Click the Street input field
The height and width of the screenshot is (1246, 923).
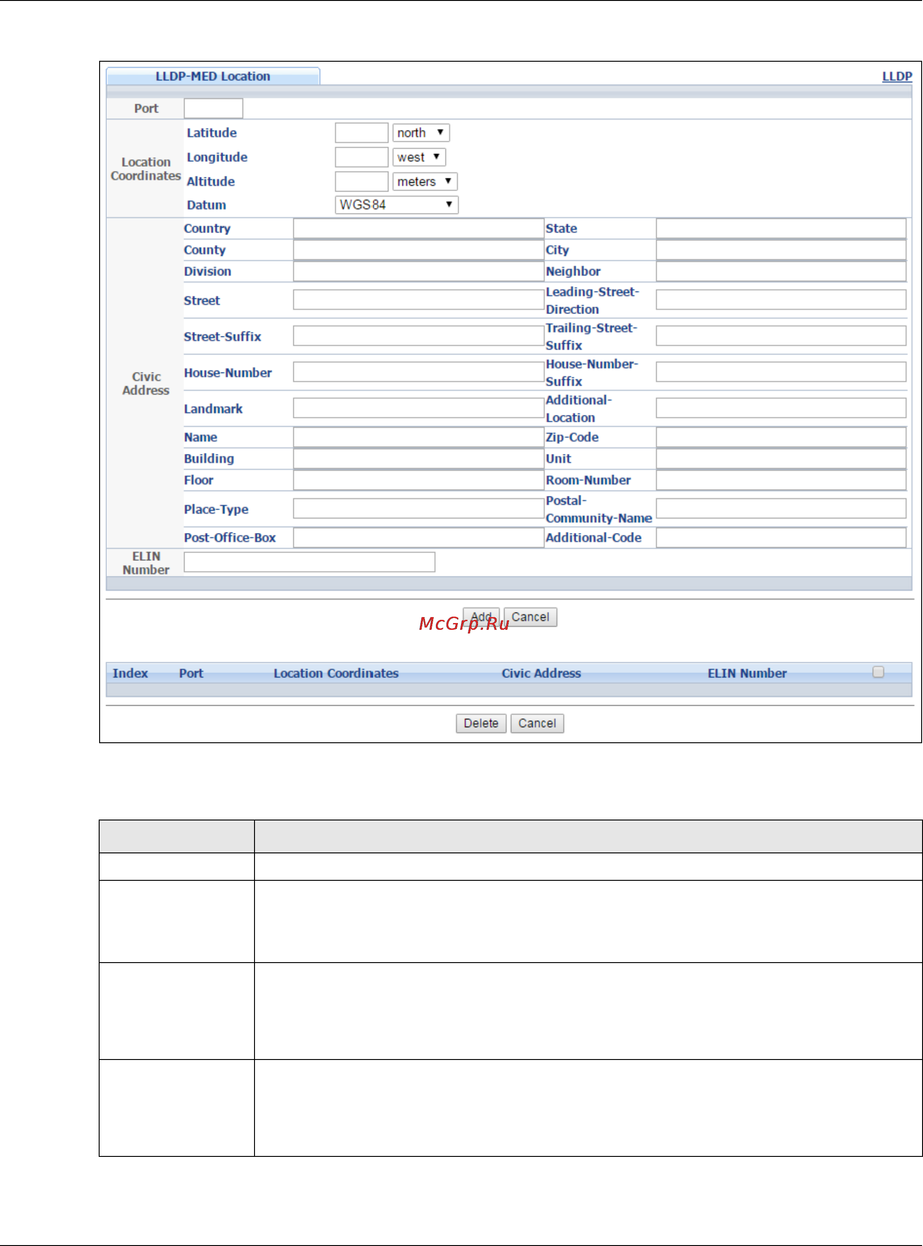tap(419, 300)
